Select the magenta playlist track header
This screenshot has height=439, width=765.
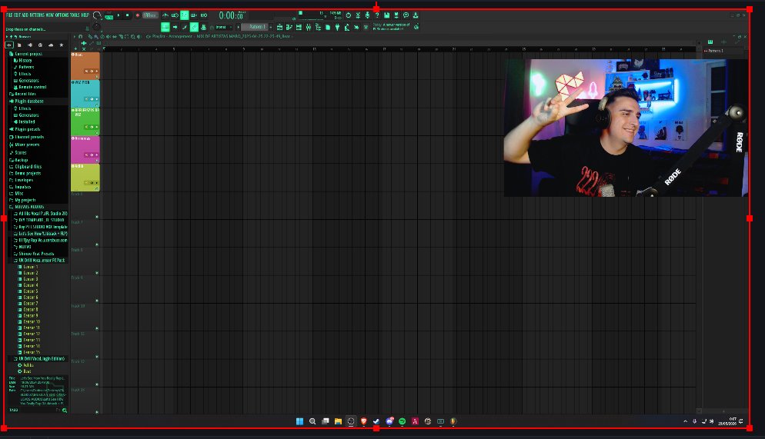tap(85, 150)
